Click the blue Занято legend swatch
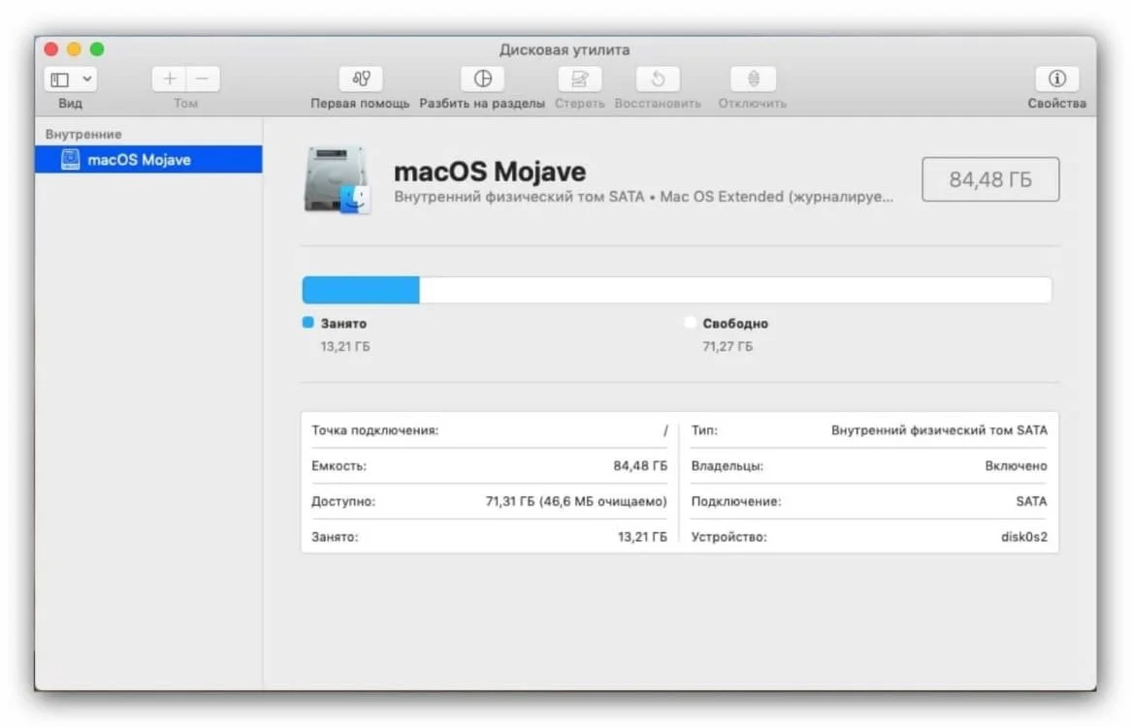The width and height of the screenshot is (1132, 727). (308, 323)
